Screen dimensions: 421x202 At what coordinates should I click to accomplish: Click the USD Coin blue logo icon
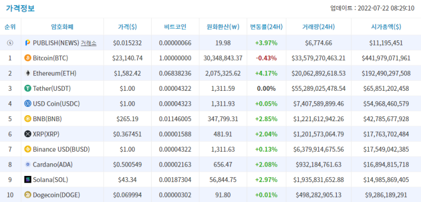pos(28,103)
